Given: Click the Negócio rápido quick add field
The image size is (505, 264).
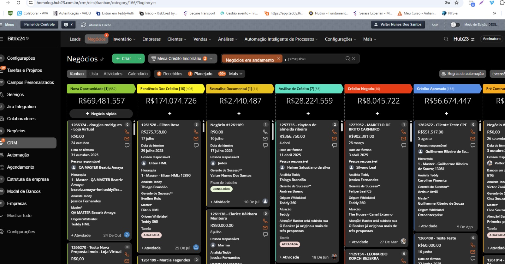Looking at the screenshot, I should (101, 114).
